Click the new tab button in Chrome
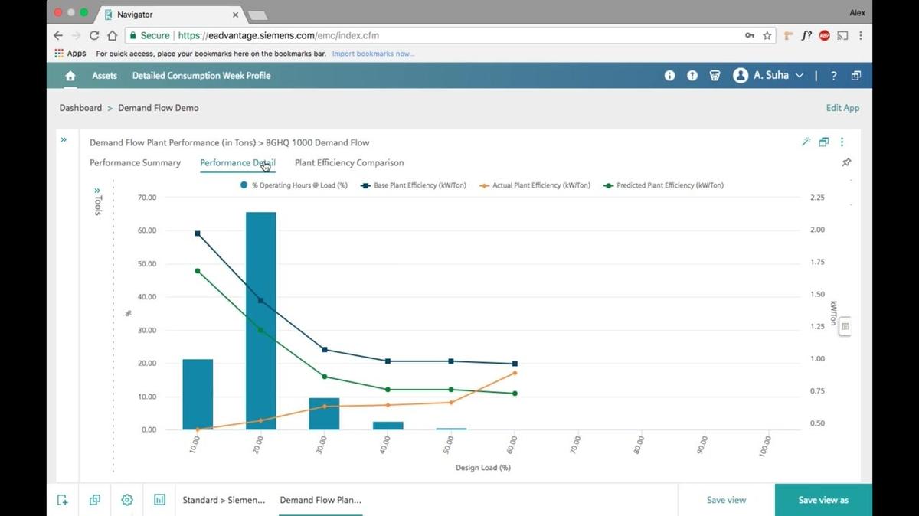 [x=258, y=15]
